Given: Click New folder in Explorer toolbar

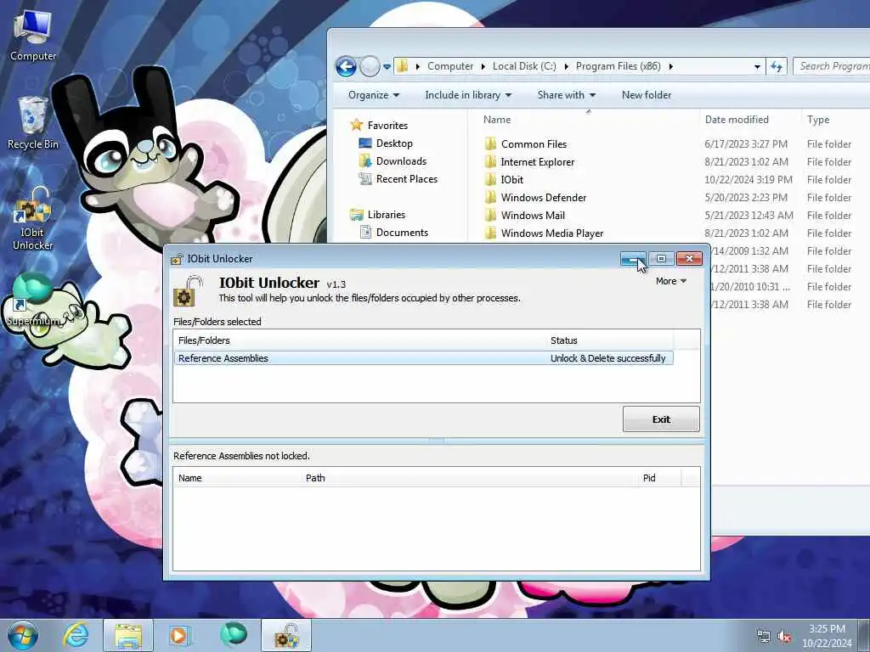Looking at the screenshot, I should click(647, 95).
